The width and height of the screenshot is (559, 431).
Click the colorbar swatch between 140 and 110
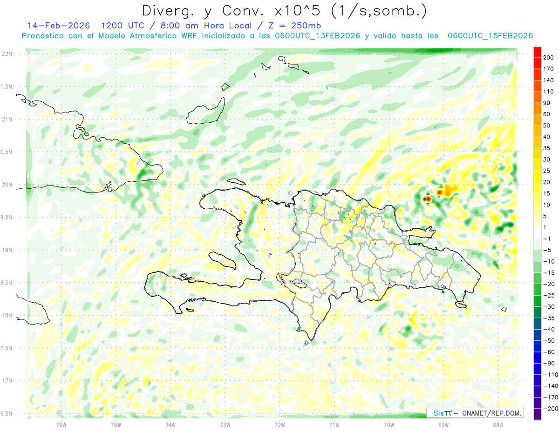[x=537, y=86]
